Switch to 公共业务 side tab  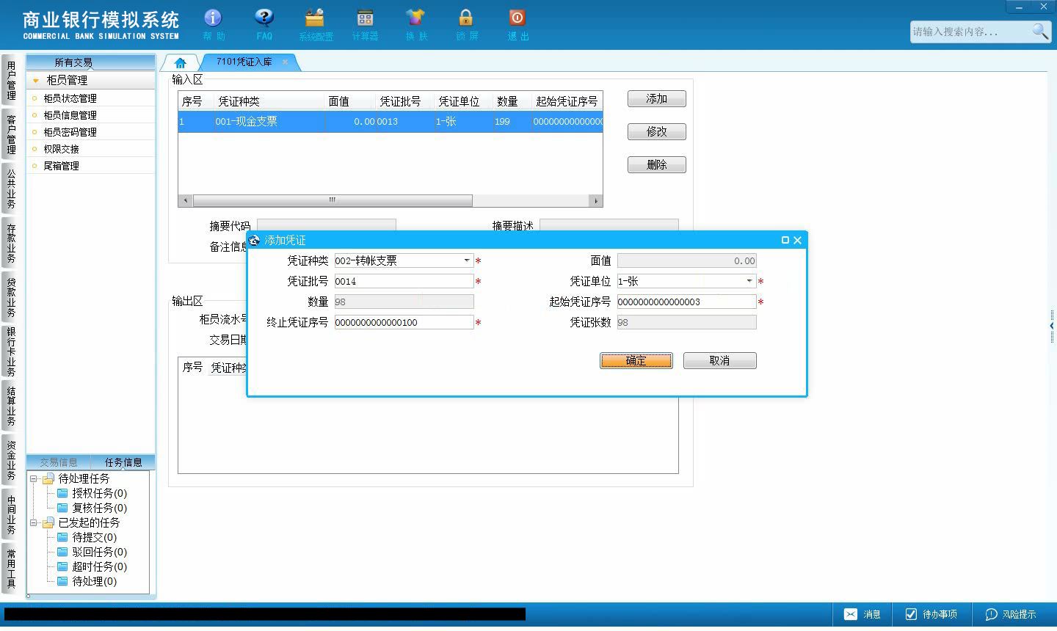tap(11, 189)
